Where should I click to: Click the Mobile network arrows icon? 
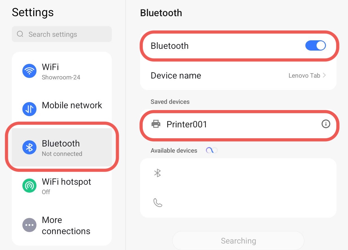[x=29, y=109]
